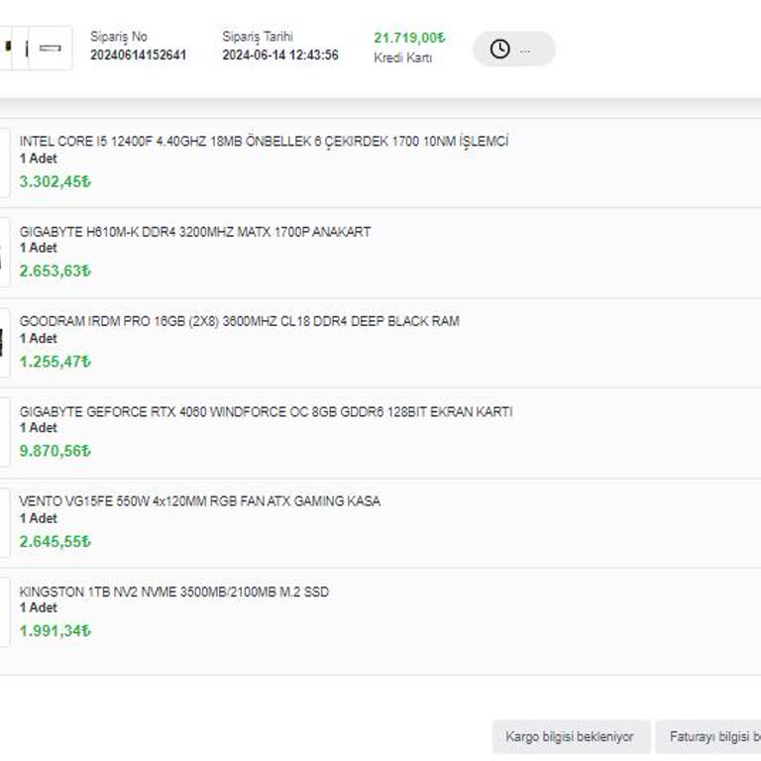
Task: Click the clock status icon
Action: coord(500,49)
